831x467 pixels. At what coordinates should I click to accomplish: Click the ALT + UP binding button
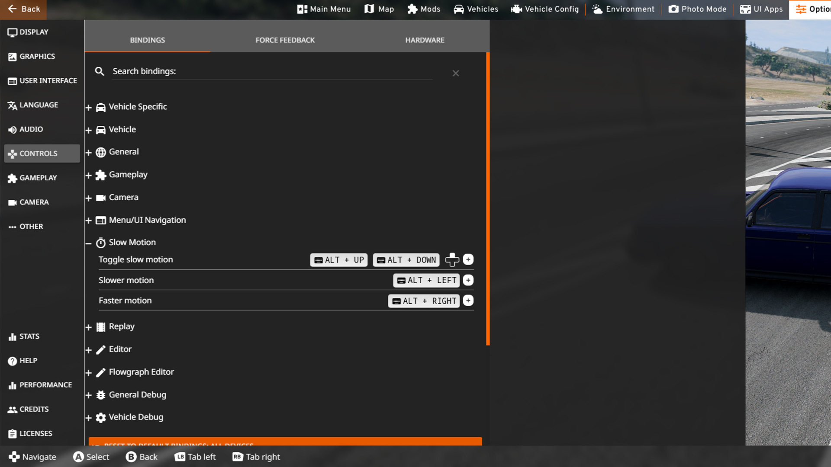coord(338,260)
